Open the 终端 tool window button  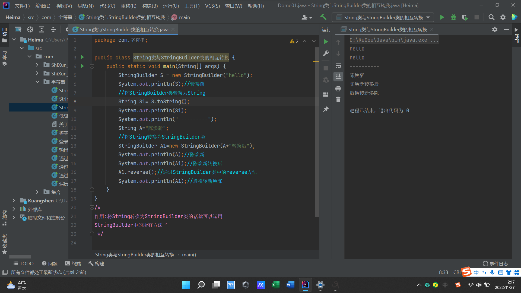[x=73, y=263]
